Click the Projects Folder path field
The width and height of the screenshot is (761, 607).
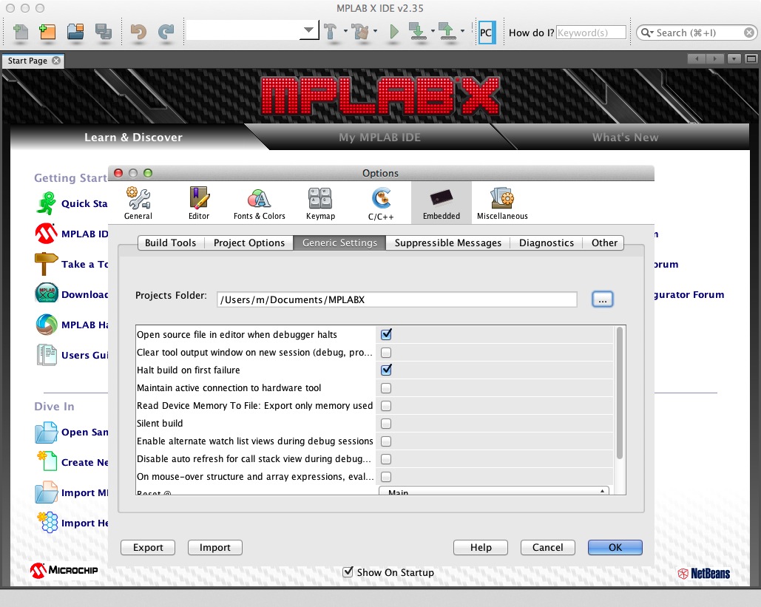click(397, 299)
